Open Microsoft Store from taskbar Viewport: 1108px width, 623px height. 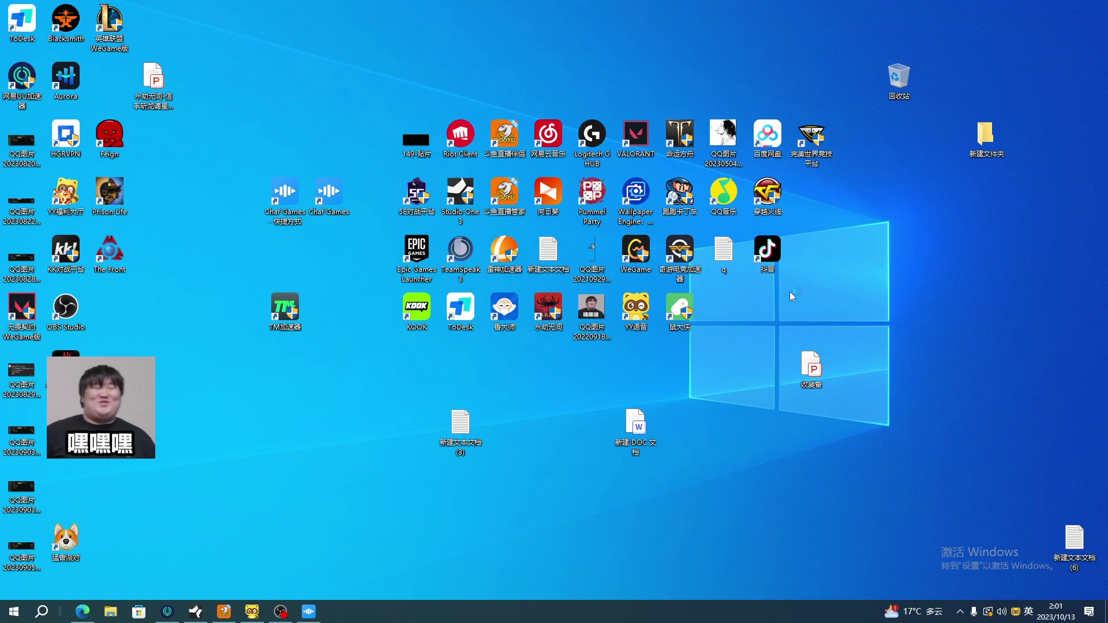coord(139,611)
